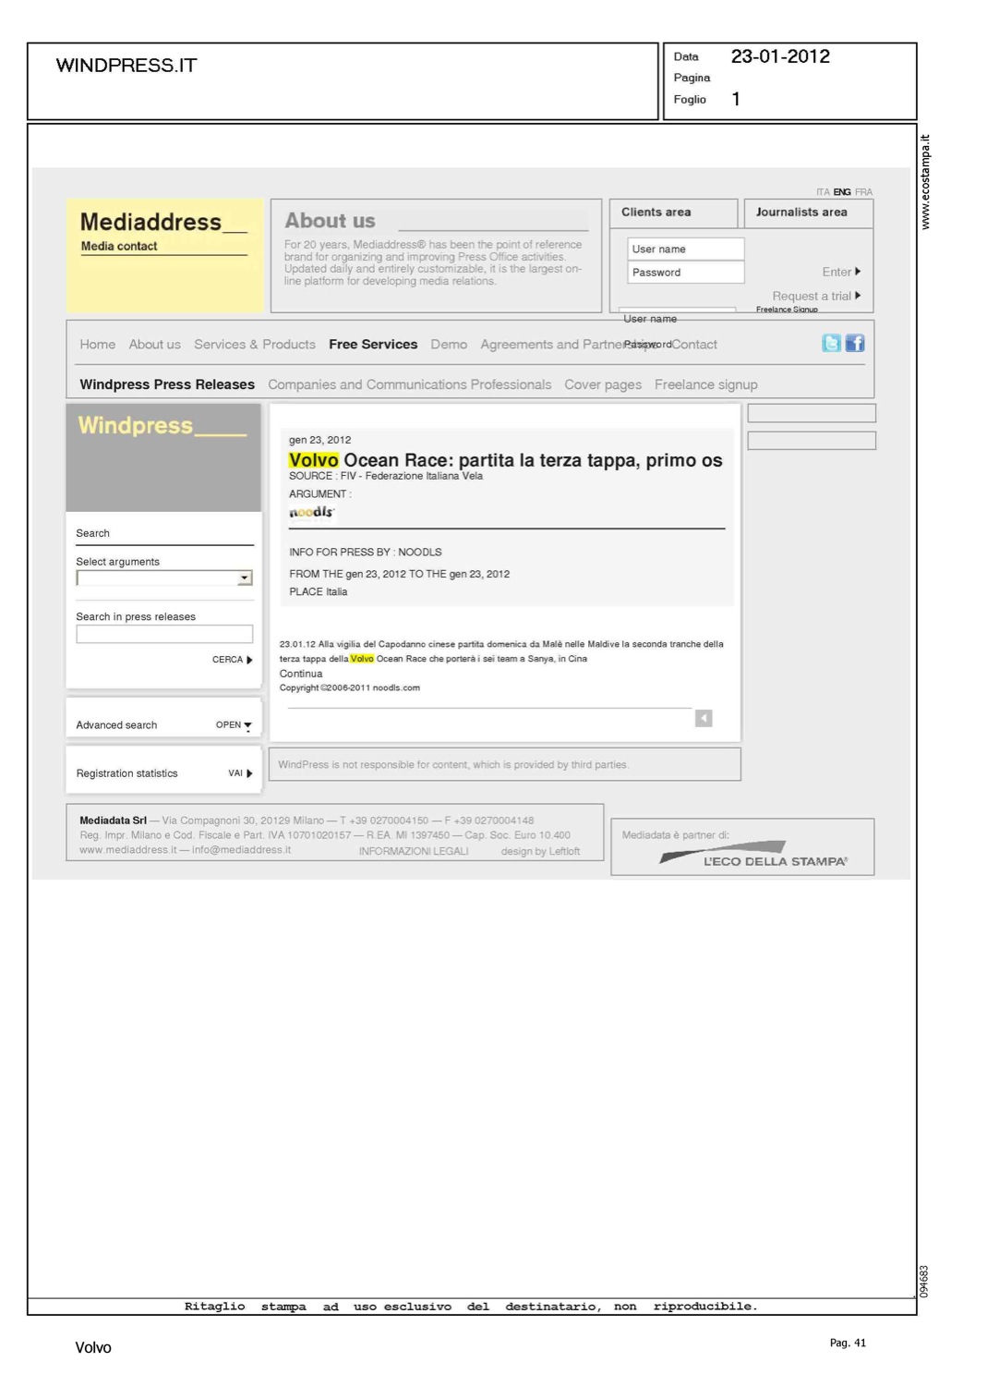Click the gray back arrow under article
The height and width of the screenshot is (1386, 987).
point(704,718)
